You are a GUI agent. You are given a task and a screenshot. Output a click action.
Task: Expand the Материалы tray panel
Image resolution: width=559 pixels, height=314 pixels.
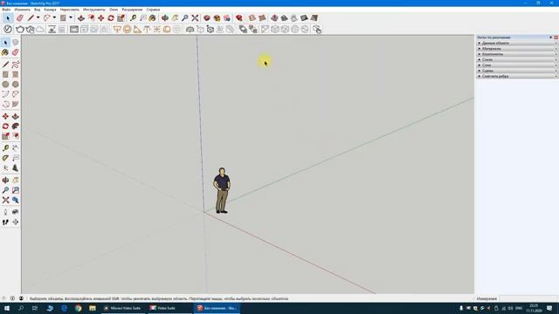pos(517,49)
